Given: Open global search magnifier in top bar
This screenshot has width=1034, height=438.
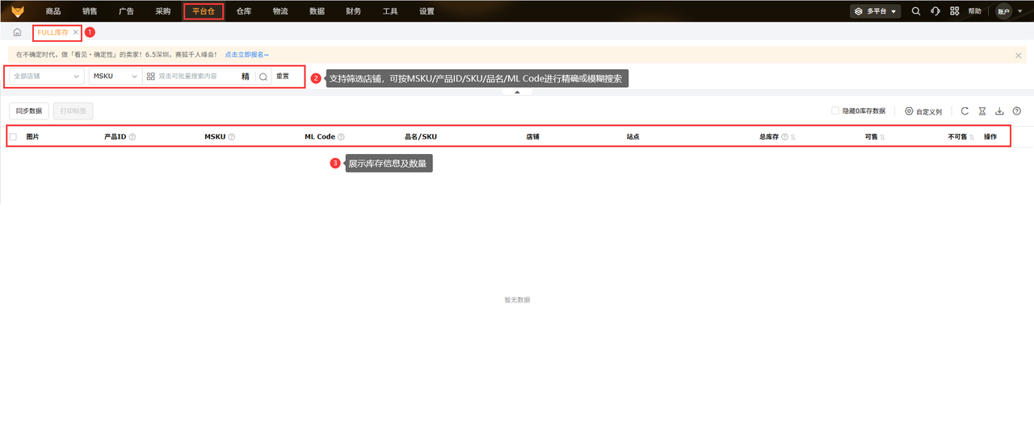Looking at the screenshot, I should pos(915,11).
